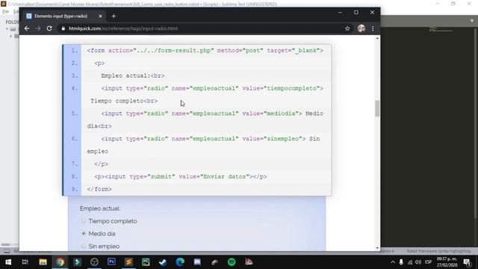Click the browser page vertical scrollbar thumb

click(x=377, y=108)
